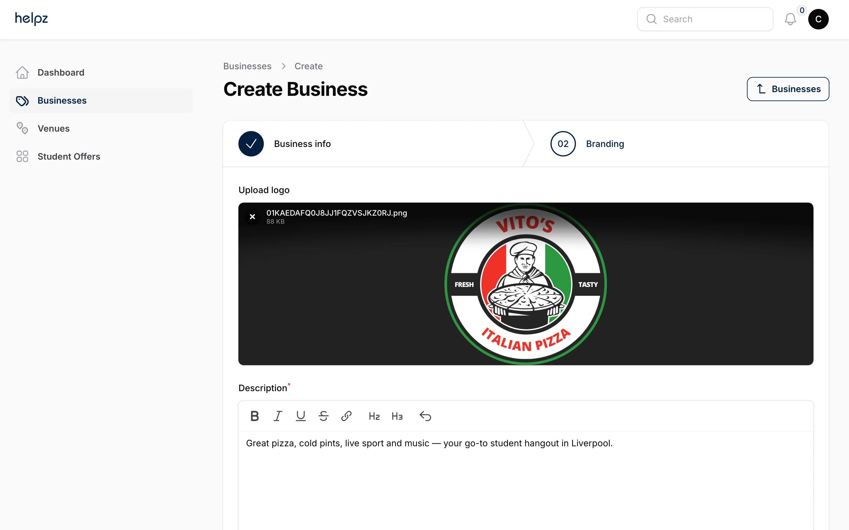Click the Businesses tag icon
849x530 pixels.
(x=23, y=100)
